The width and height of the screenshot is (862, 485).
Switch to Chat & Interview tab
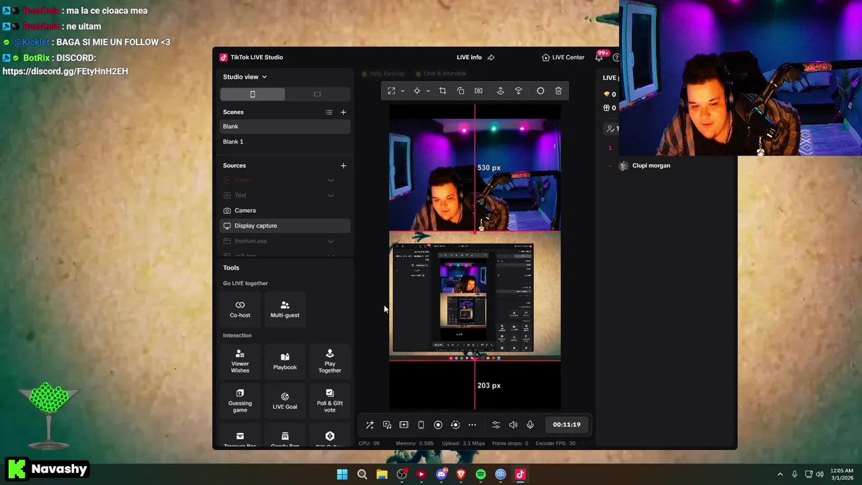[x=440, y=73]
